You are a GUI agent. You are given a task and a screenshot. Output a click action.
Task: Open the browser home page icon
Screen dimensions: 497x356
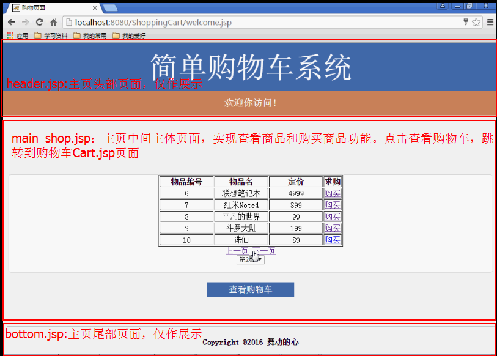point(54,22)
